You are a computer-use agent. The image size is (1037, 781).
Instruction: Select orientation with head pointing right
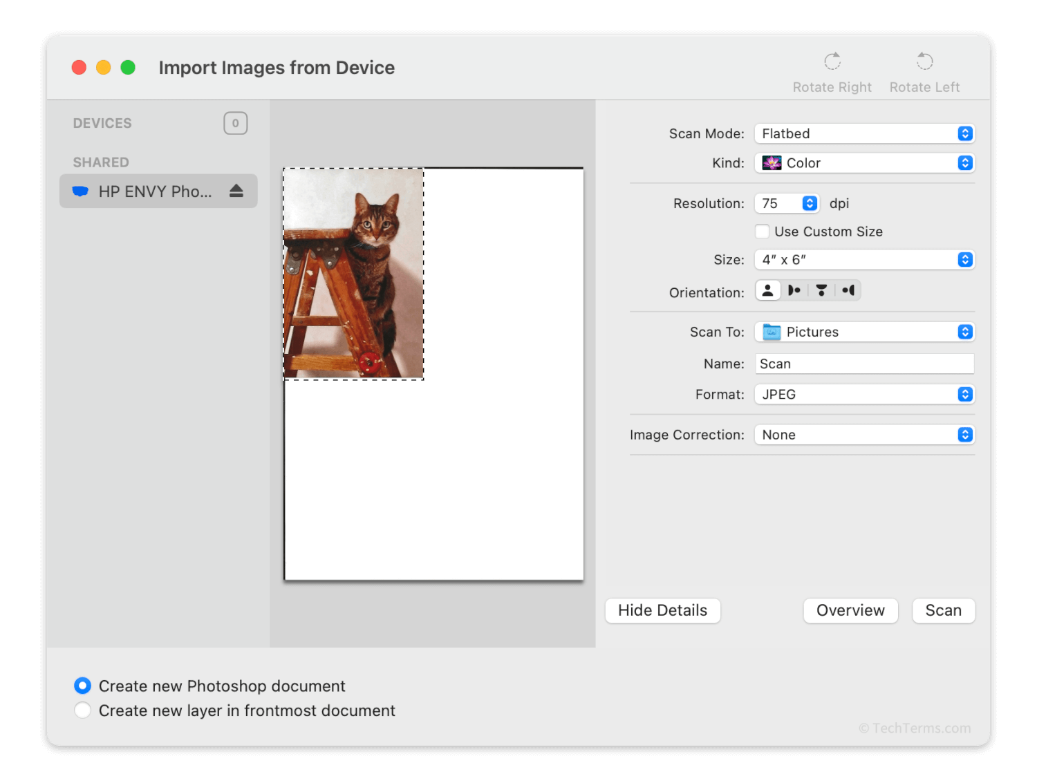coord(794,290)
